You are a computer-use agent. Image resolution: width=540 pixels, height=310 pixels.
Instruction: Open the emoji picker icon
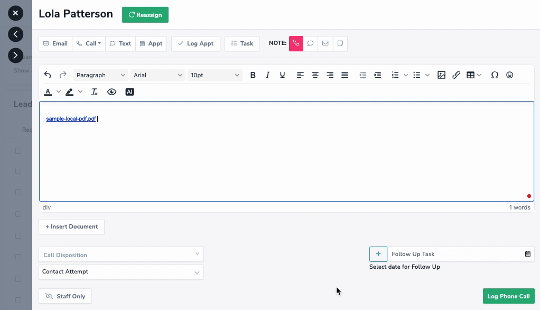[509, 75]
